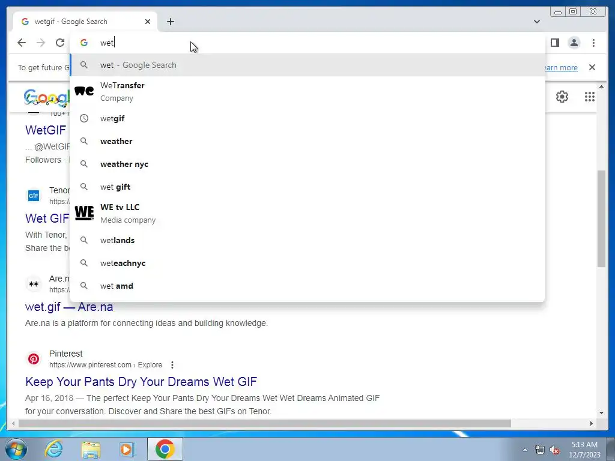This screenshot has width=615, height=461.
Task: Select the WE tv LLC Media company suggestion
Action: (307, 213)
